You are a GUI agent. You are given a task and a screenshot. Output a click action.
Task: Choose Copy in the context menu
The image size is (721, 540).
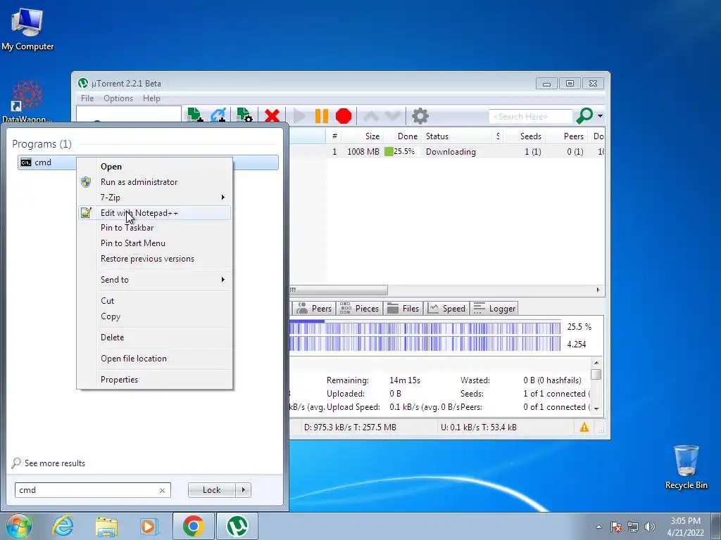coord(155,316)
